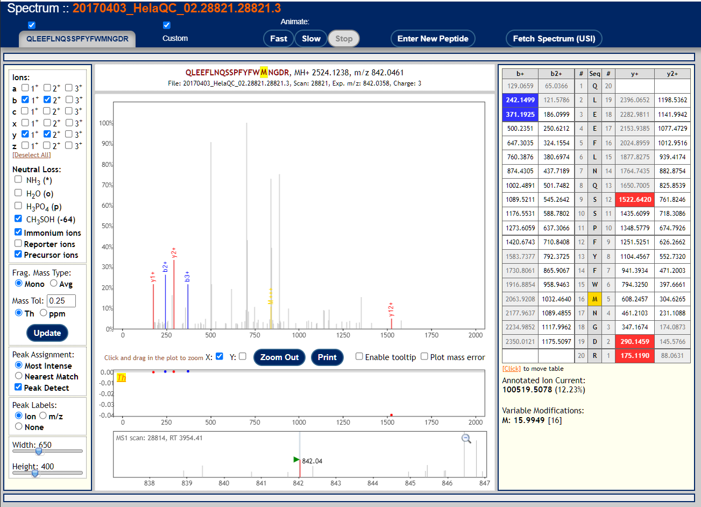
Task: Toggle checkbox above the QLEEFLNQSSPFYFWMNGDR tab
Action: (32, 25)
